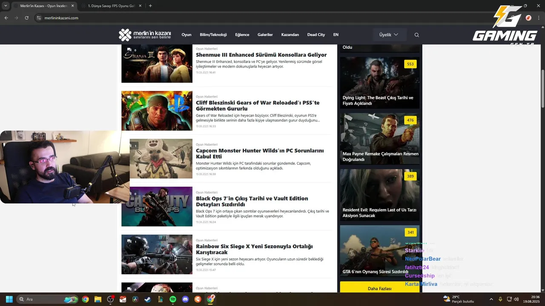This screenshot has height=306, width=545.
Task: Click the Rainbow Six Siege article thumbnail
Action: [157, 254]
